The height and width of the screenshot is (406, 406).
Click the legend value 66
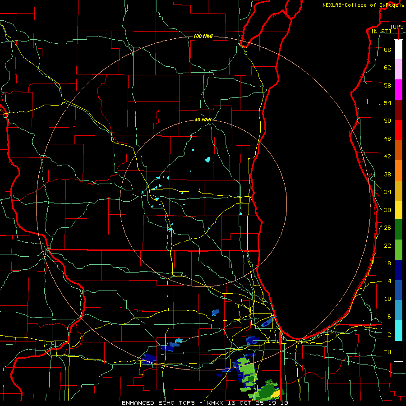click(x=388, y=50)
